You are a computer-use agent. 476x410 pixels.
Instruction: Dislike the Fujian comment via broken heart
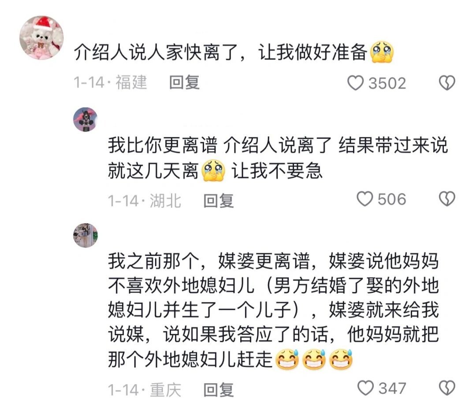[x=447, y=83]
